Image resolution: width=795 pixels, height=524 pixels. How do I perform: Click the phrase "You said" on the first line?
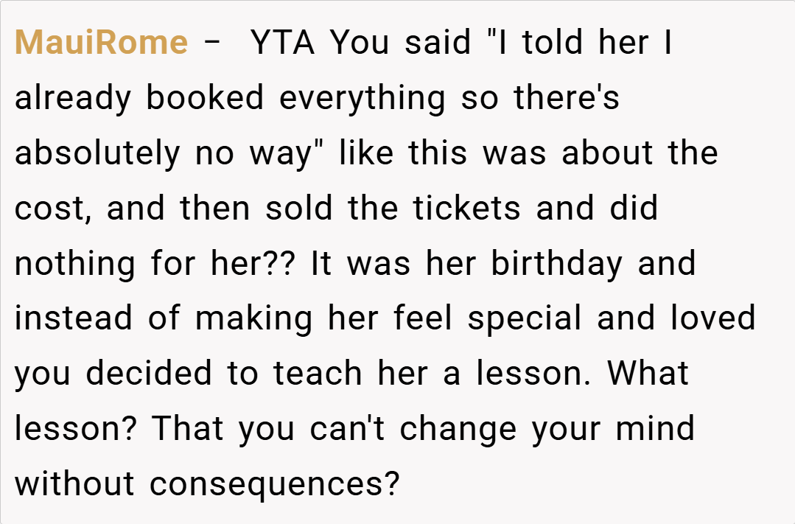click(401, 43)
